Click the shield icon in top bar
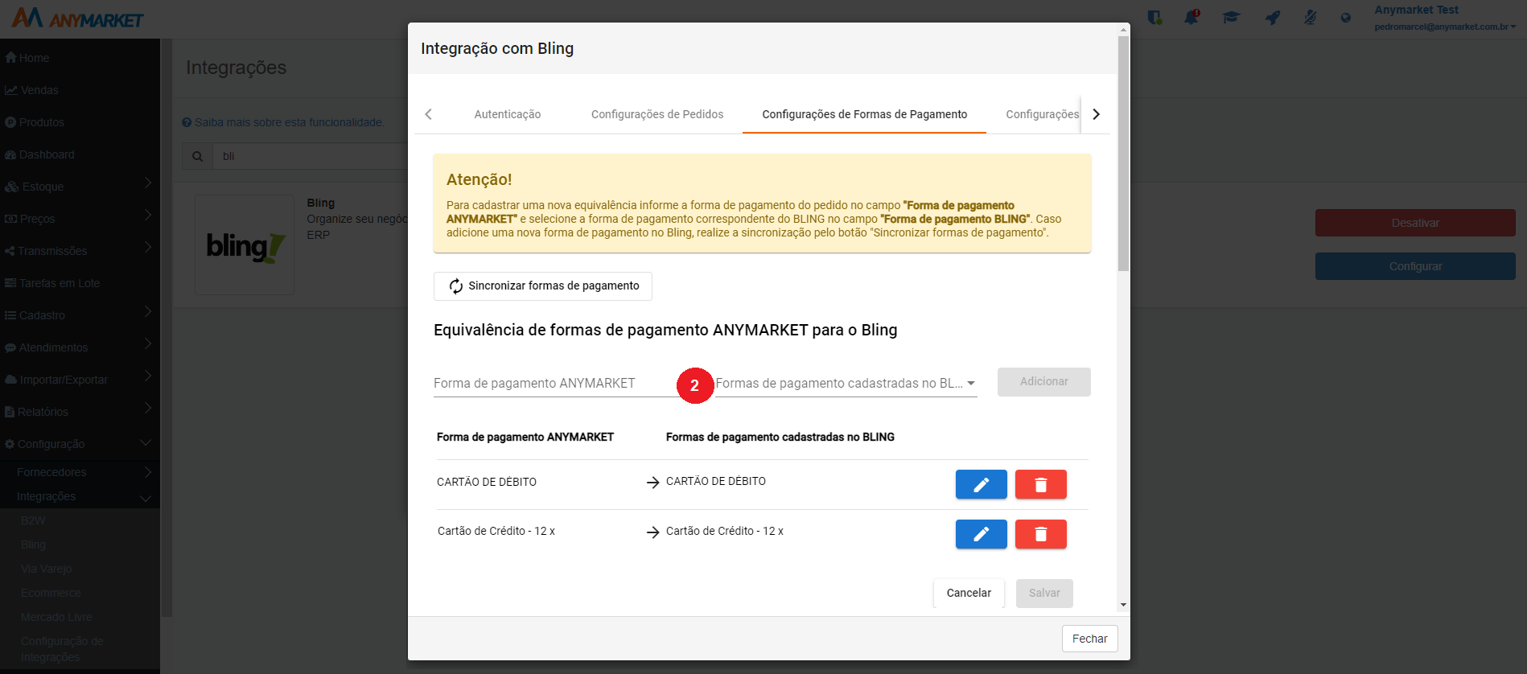This screenshot has width=1527, height=674. [1155, 17]
